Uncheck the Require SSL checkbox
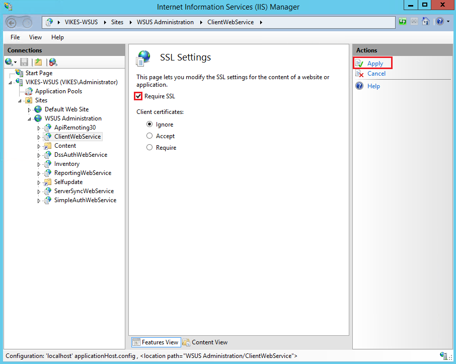Screen dimensions: 456x364 click(138, 96)
